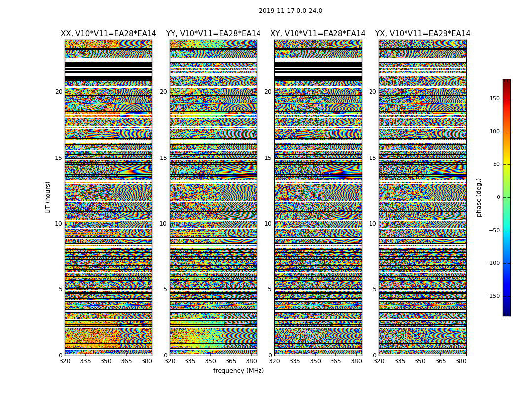Click the '20' hour tick of XX panel
Image resolution: width=518 pixels, height=395 pixels.
[59, 92]
